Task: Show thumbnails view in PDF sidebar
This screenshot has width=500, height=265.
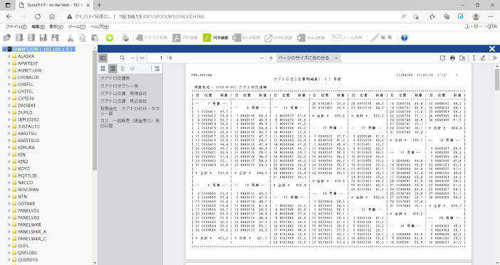Action: click(103, 68)
